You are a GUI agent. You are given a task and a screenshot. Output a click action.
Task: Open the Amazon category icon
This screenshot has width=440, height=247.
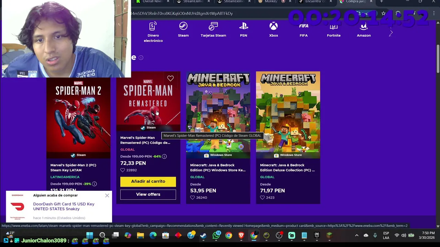click(364, 26)
